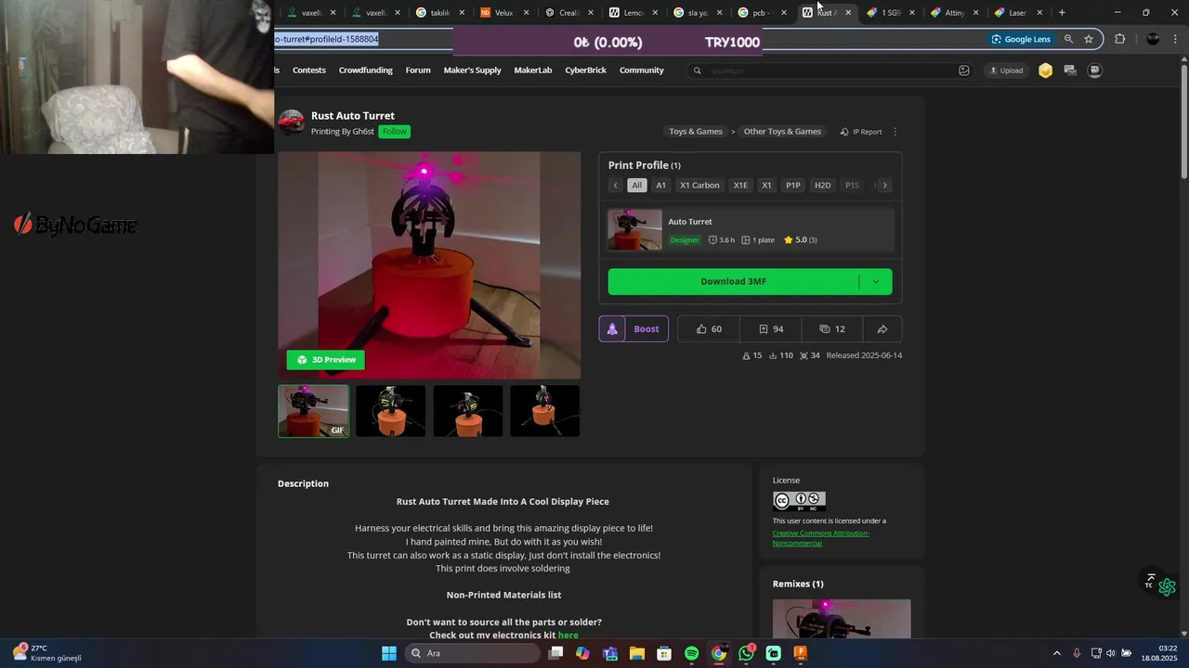Screen dimensions: 1189x668
Task: Open the Remixes turret image
Action: (x=842, y=619)
